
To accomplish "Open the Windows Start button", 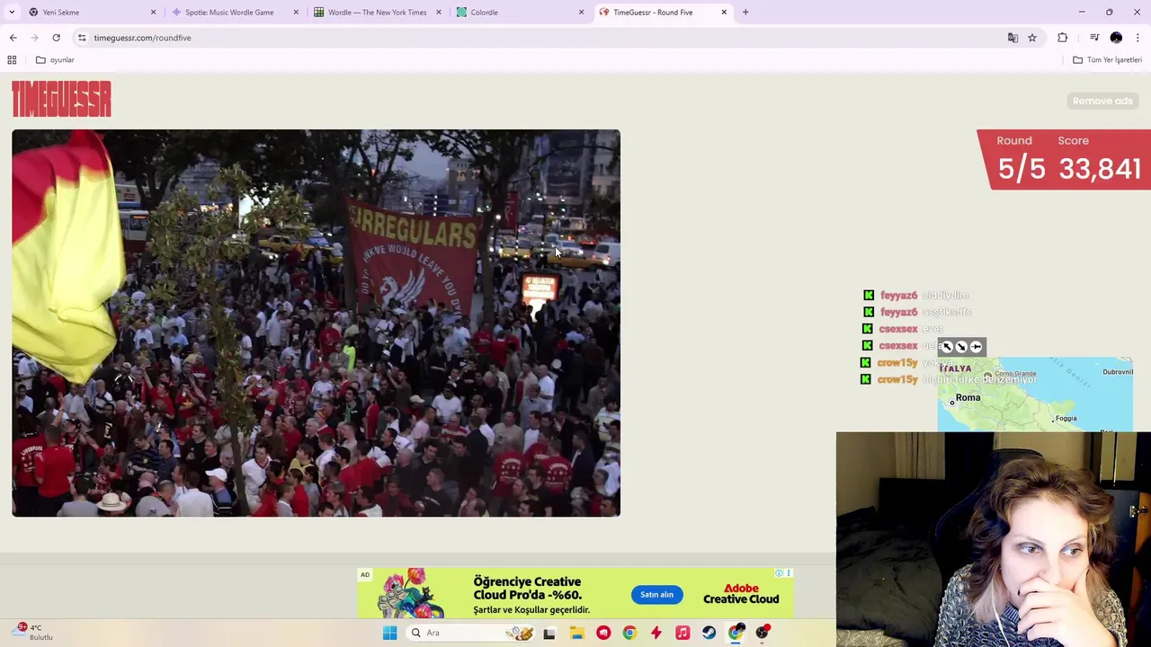I will (x=389, y=633).
